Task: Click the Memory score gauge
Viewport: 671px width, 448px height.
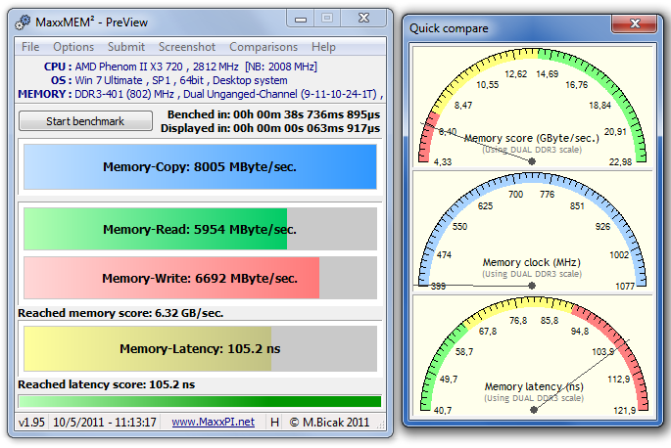Action: (x=533, y=107)
